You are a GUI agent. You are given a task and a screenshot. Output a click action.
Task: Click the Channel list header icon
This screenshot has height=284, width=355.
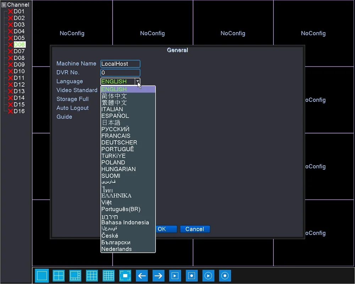[x=4, y=5]
